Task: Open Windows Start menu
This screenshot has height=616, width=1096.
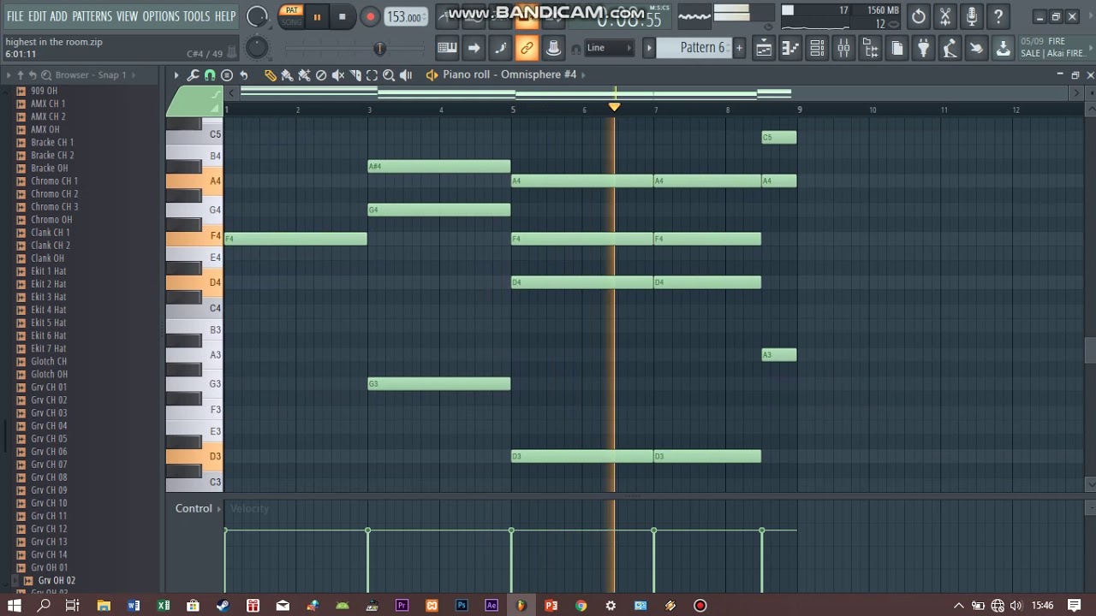Action: coord(14,606)
